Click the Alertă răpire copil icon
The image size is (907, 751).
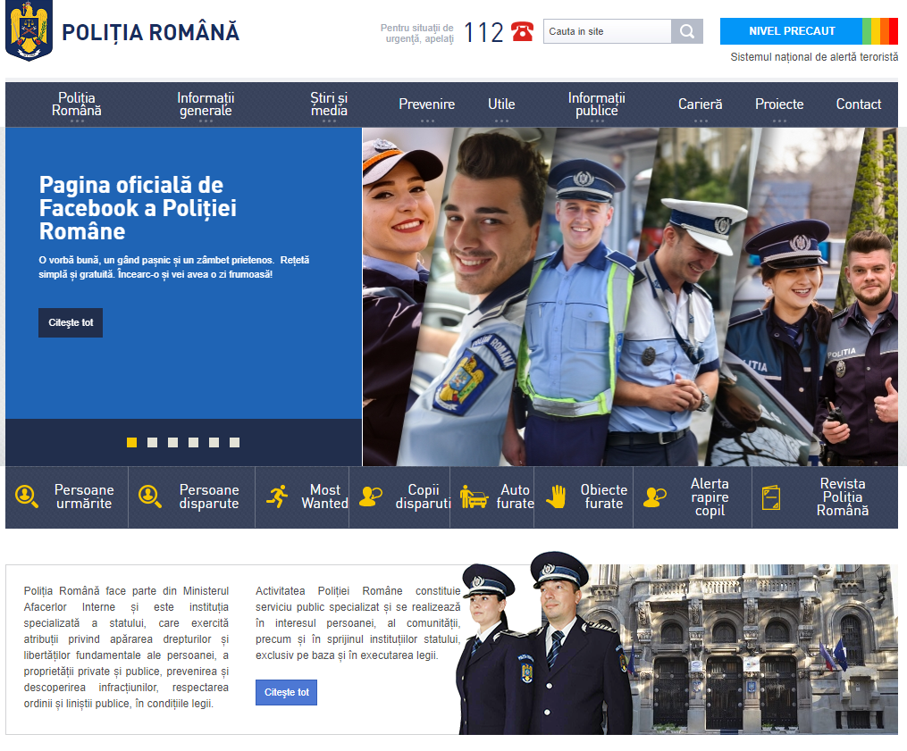coord(655,496)
